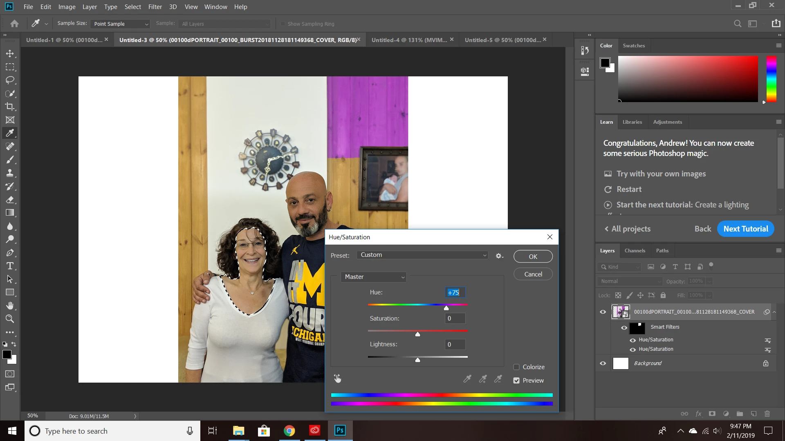Image resolution: width=785 pixels, height=441 pixels.
Task: Expand the Sample Size dropdown
Action: [x=121, y=24]
